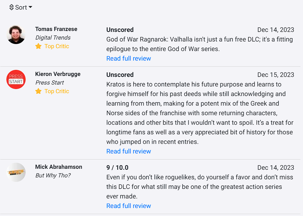Viewport: 303px width, 216px height.
Task: Read full review from But Why Tho?
Action: pyautogui.click(x=129, y=206)
